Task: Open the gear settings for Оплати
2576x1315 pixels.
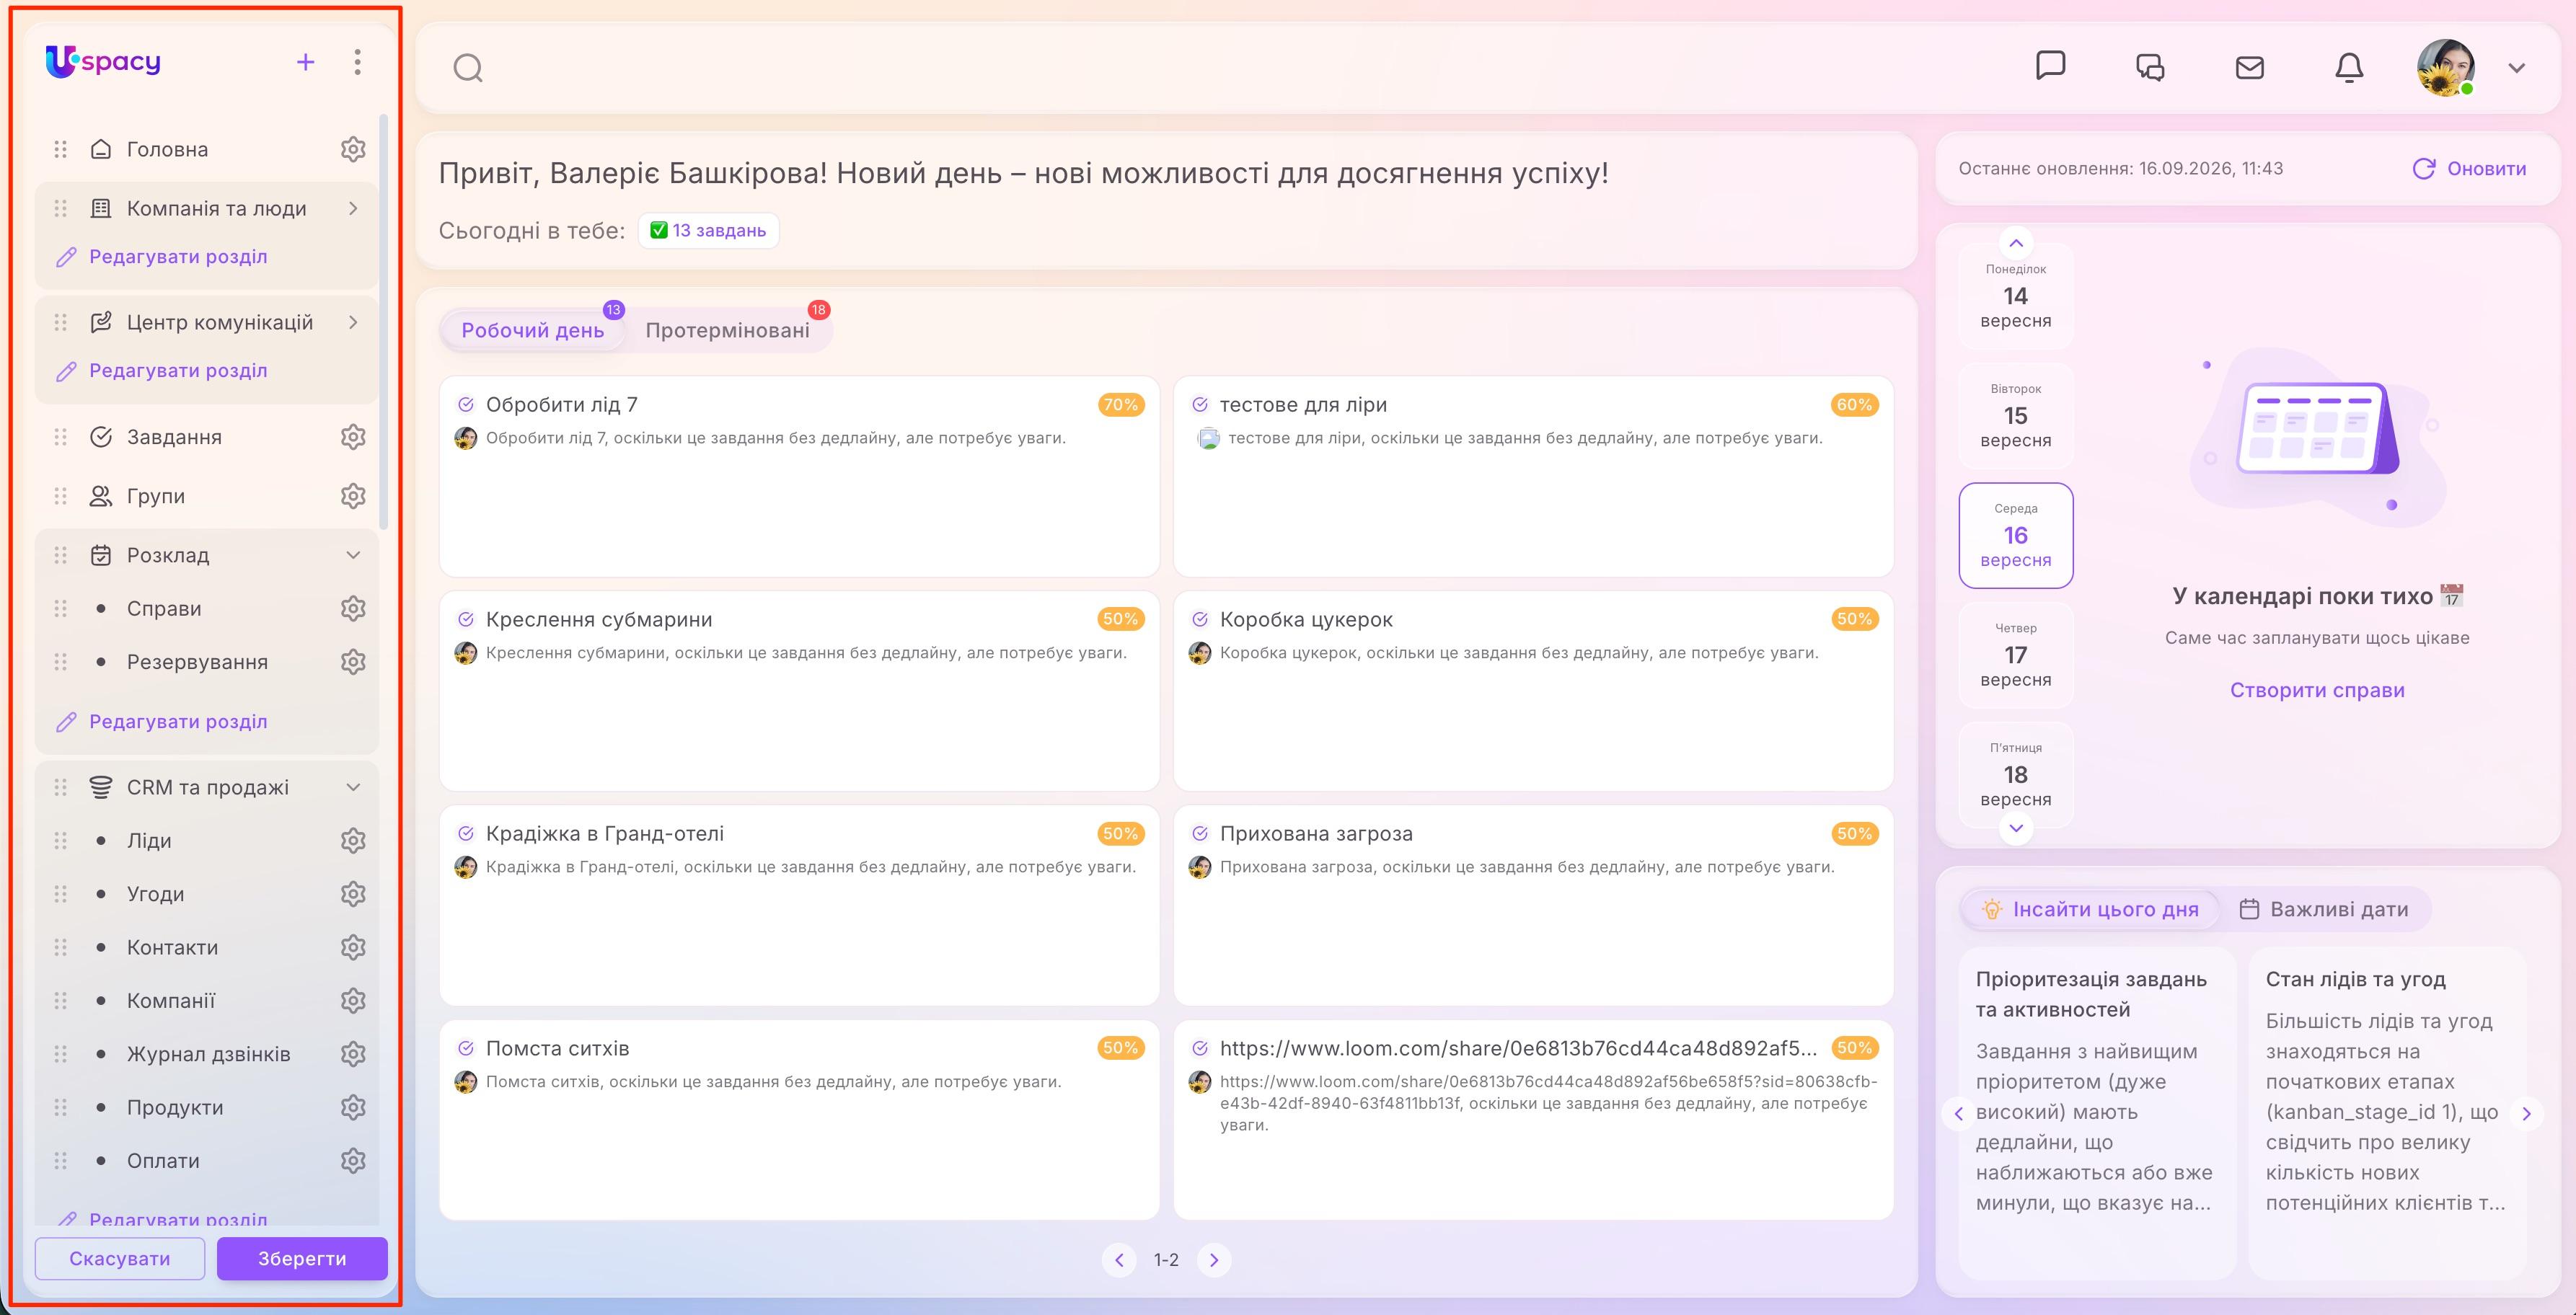Action: click(353, 1161)
